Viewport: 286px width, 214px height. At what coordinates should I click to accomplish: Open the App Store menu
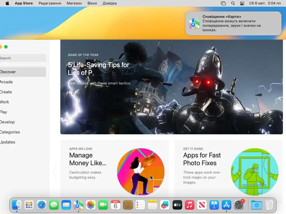click(24, 3)
